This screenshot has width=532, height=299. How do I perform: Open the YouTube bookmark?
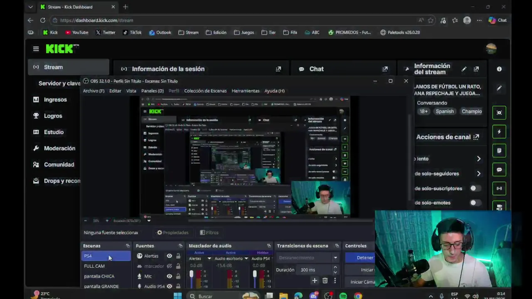76,32
